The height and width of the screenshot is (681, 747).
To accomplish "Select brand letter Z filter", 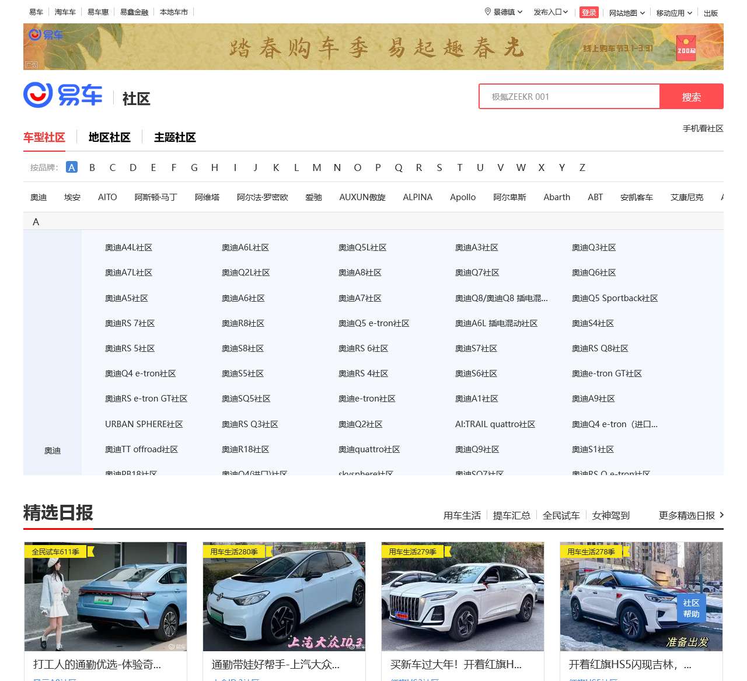I will (x=582, y=167).
